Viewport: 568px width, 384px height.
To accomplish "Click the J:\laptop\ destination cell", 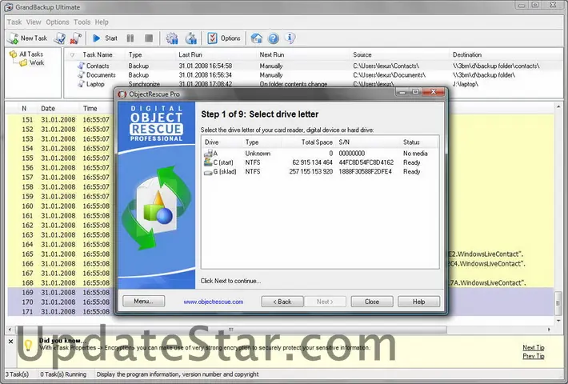I will tap(466, 84).
